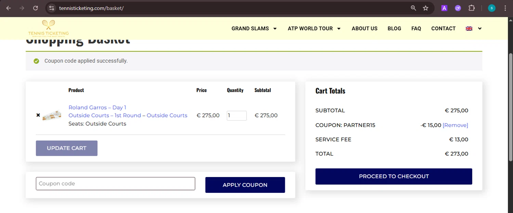Click the TOTAL label

tap(324, 154)
